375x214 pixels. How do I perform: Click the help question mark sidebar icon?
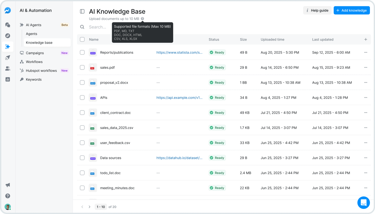(x=8, y=196)
